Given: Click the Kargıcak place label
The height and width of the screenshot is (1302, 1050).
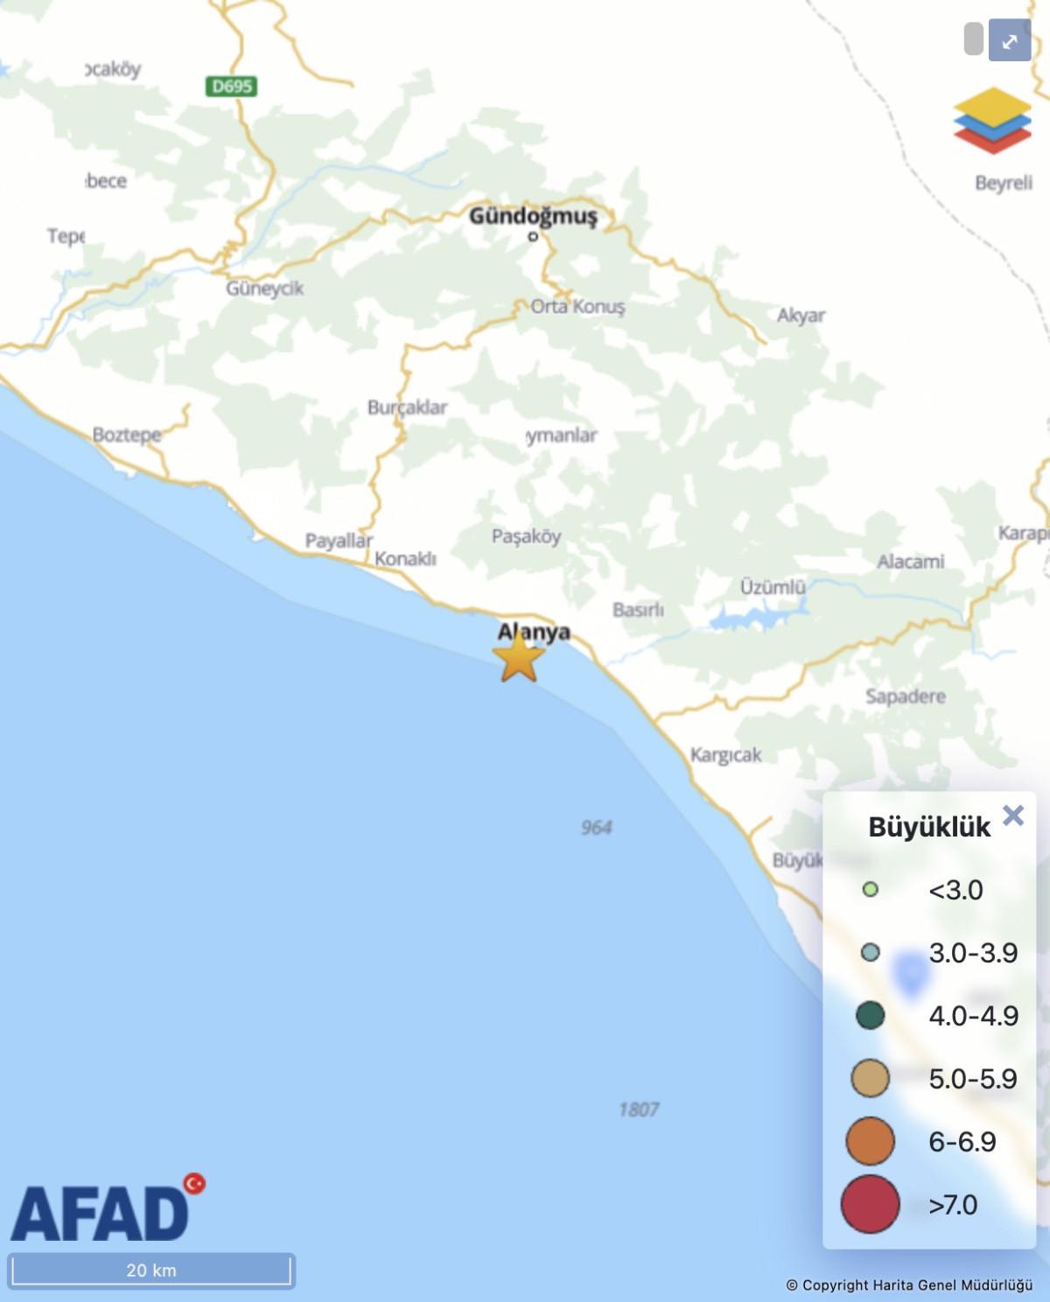Looking at the screenshot, I should (725, 754).
